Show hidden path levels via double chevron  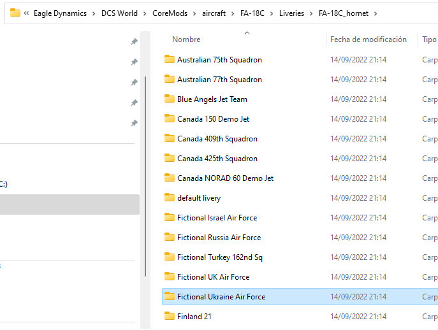pos(26,13)
